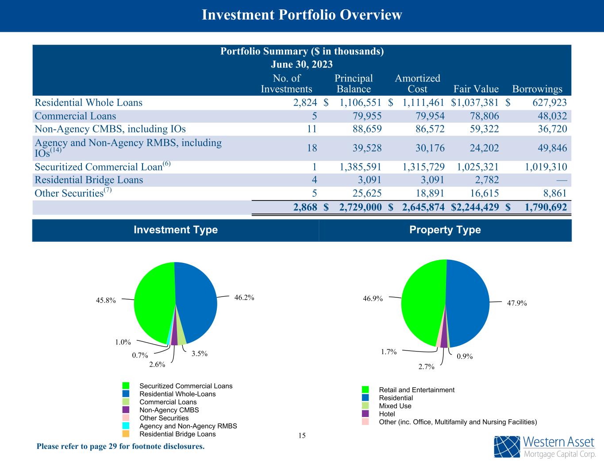
Task: Click the Agency and Non-Agency RMBS cyan swatch
Action: [126, 426]
